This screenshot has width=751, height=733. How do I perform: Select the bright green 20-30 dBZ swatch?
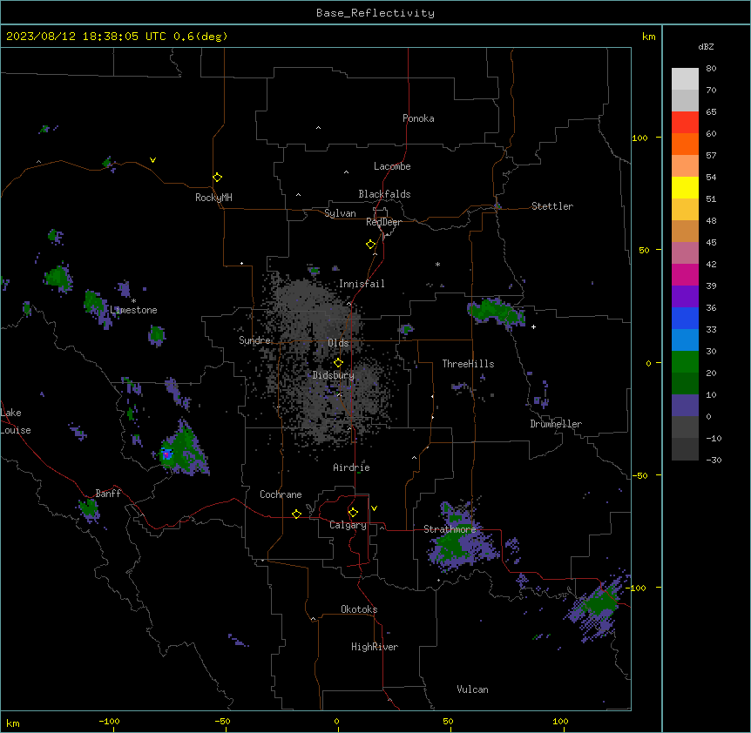point(685,362)
